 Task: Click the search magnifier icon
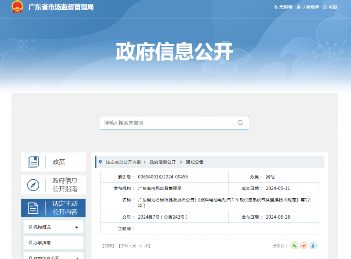[240, 122]
